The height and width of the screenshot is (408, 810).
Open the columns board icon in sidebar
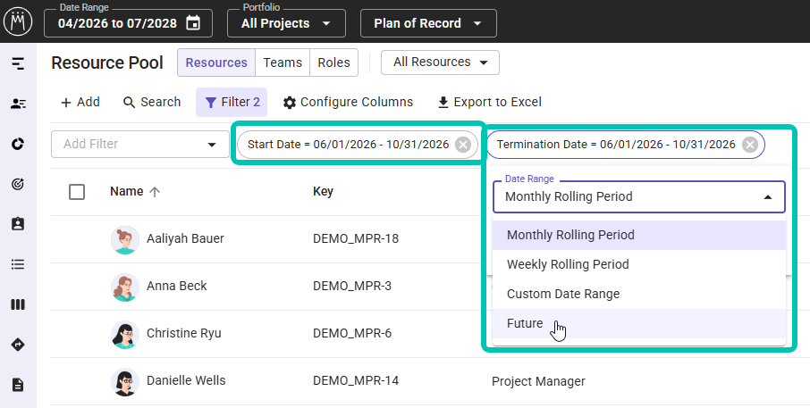pyautogui.click(x=18, y=304)
